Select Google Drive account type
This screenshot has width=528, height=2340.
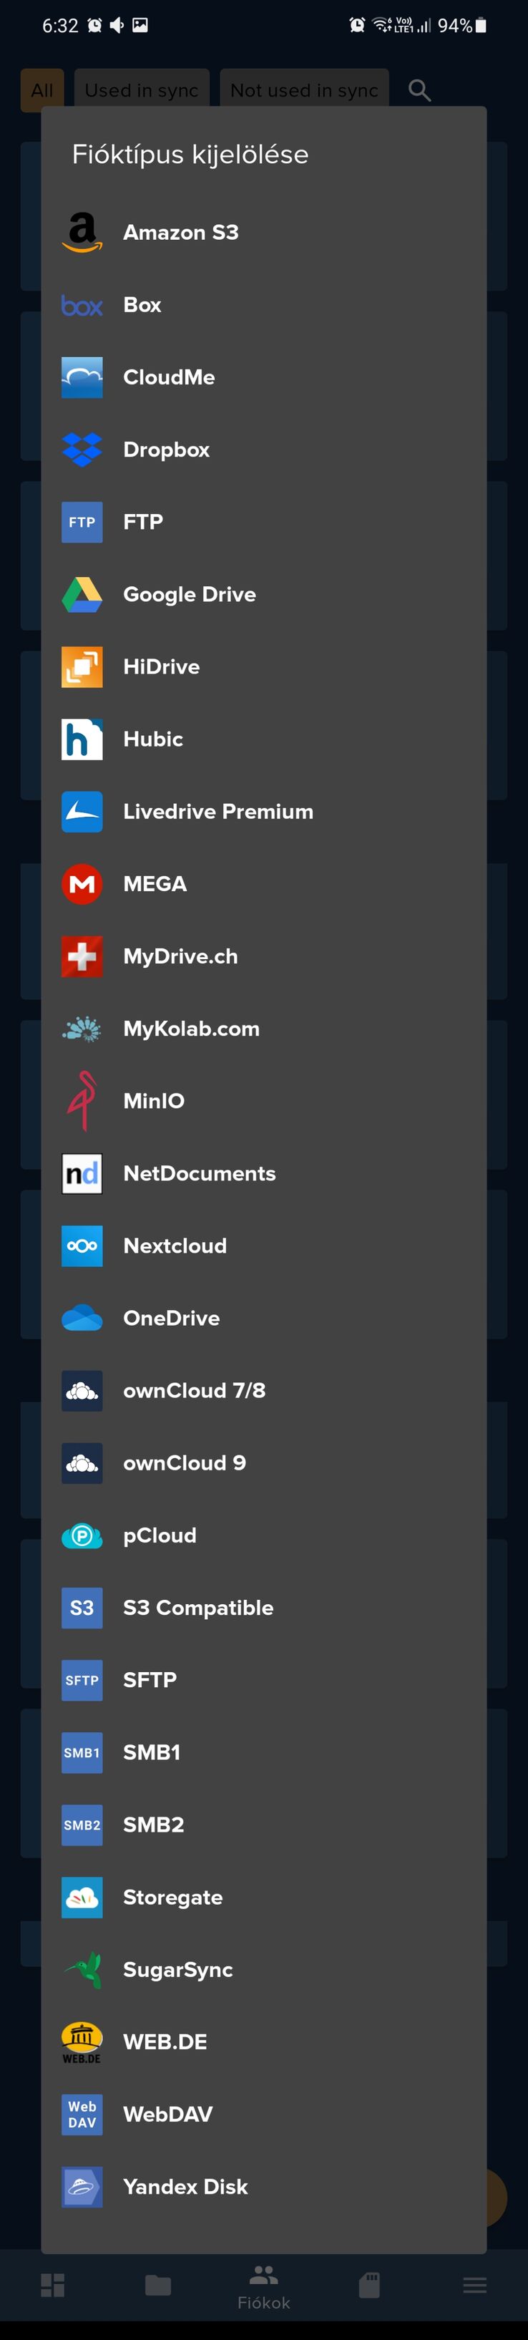click(x=264, y=594)
